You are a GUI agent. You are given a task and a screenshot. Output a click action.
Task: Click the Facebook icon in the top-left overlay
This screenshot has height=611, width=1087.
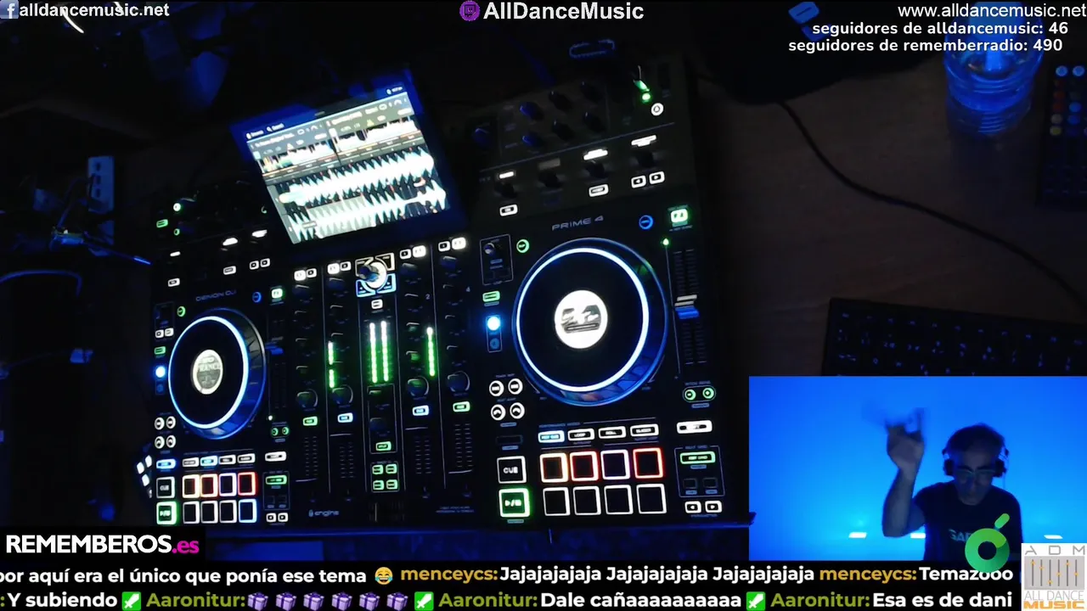(x=10, y=10)
